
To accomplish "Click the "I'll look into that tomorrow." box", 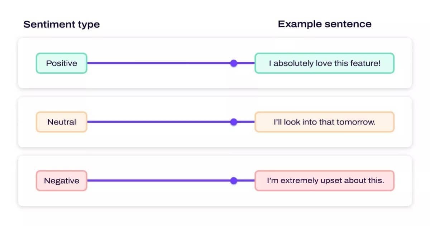I will tap(324, 122).
